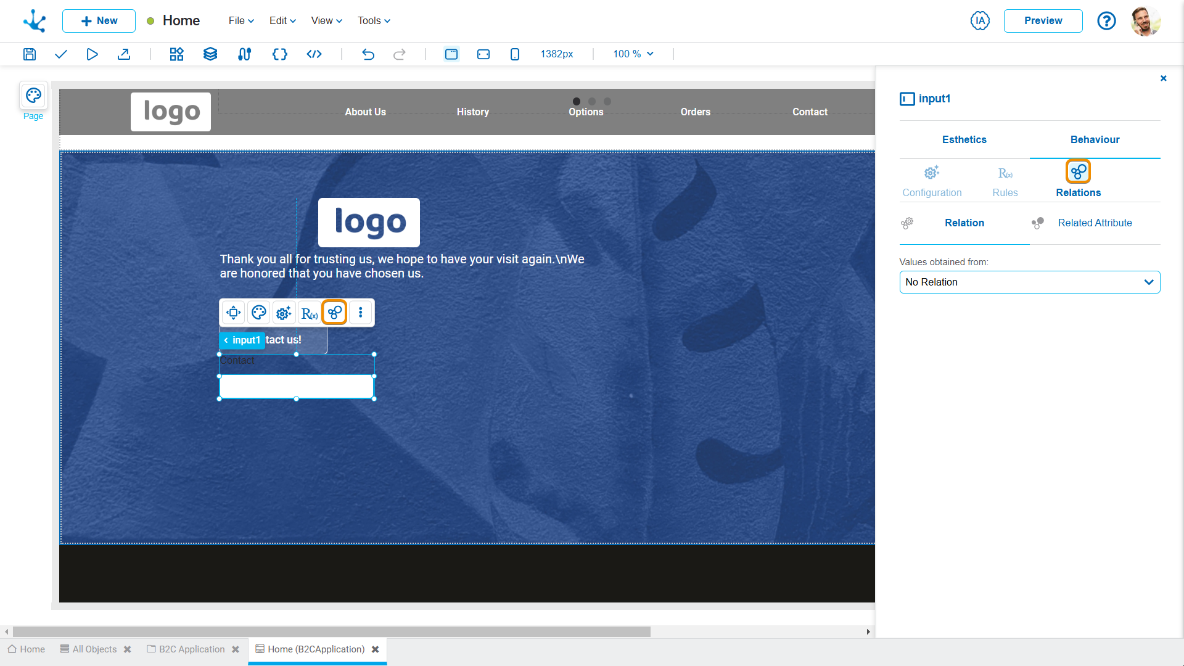
Task: Click the Preview button
Action: [1043, 21]
